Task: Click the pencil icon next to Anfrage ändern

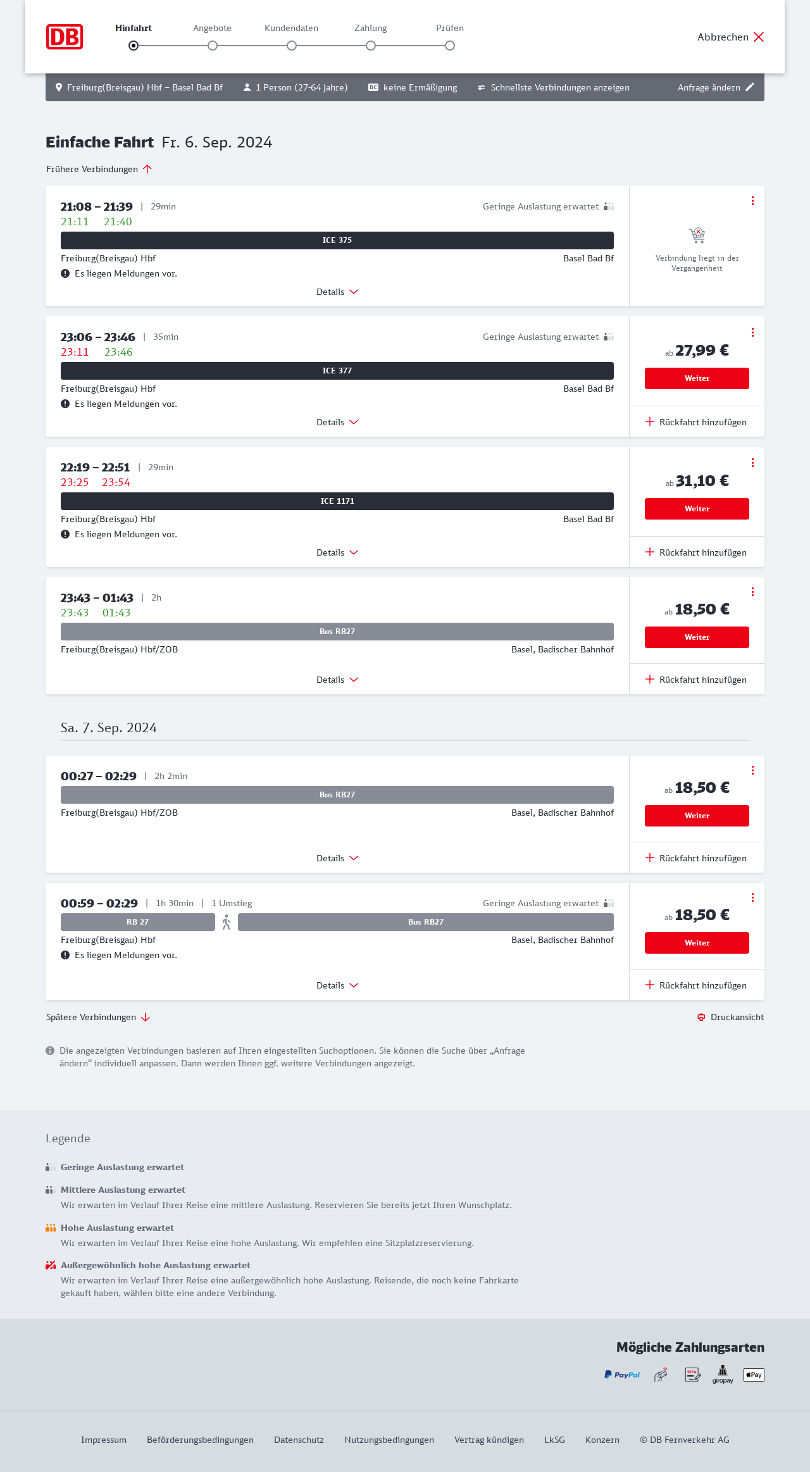Action: pos(750,87)
